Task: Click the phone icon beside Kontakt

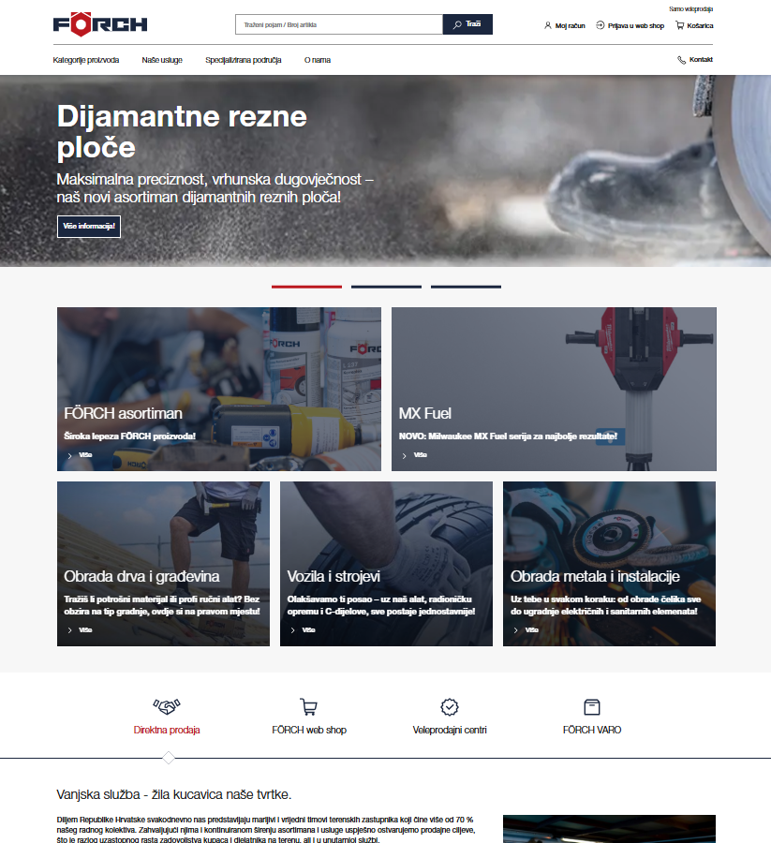Action: 681,60
